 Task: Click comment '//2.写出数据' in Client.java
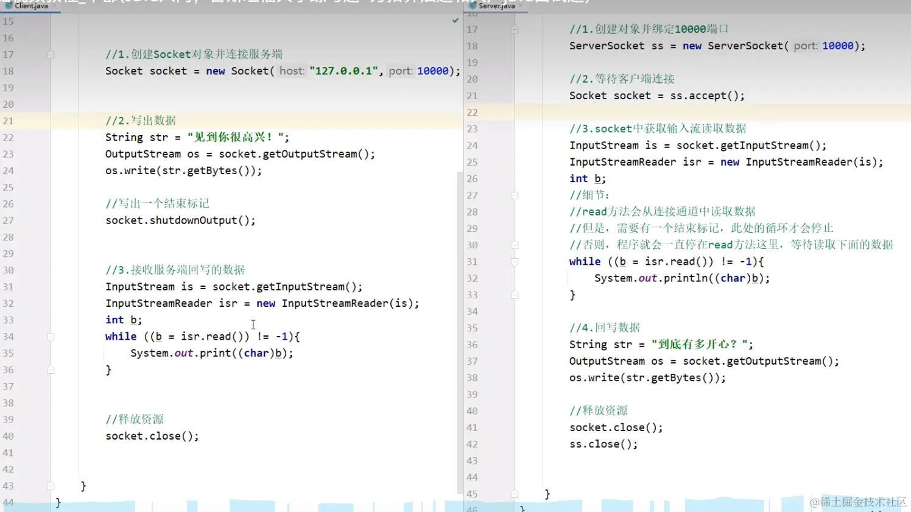pos(141,121)
